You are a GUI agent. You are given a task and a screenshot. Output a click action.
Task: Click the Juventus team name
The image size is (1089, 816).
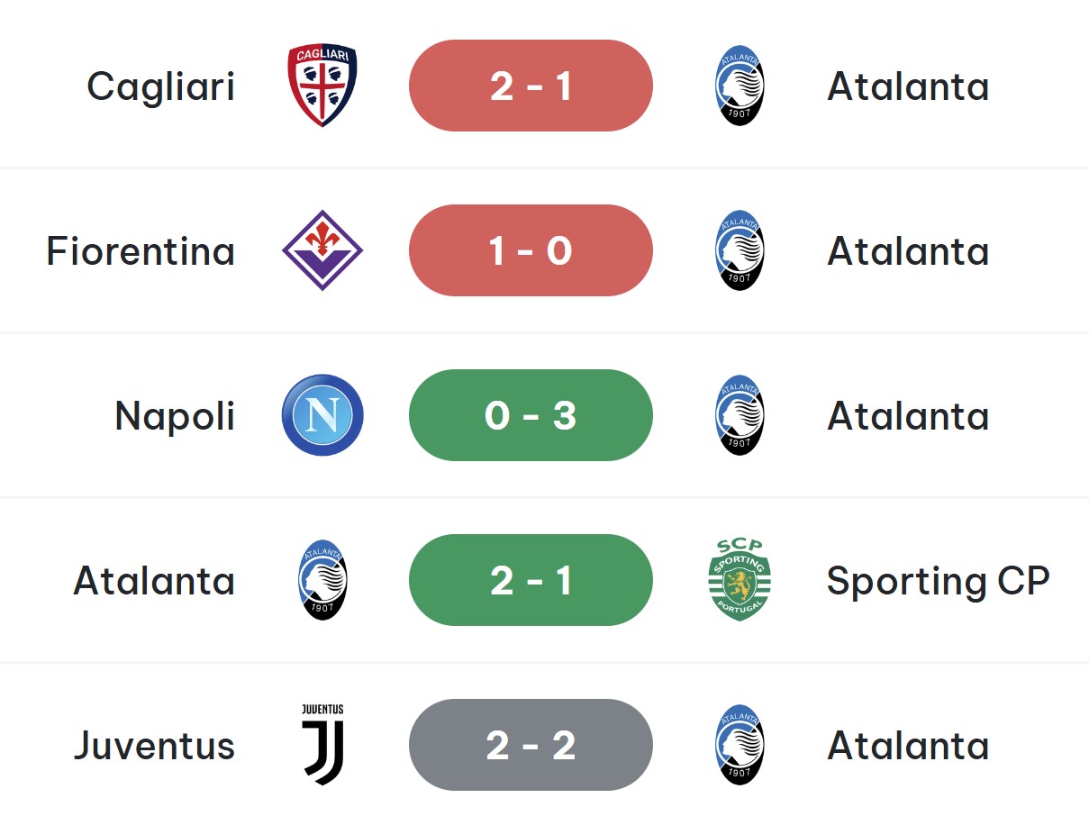pos(154,746)
